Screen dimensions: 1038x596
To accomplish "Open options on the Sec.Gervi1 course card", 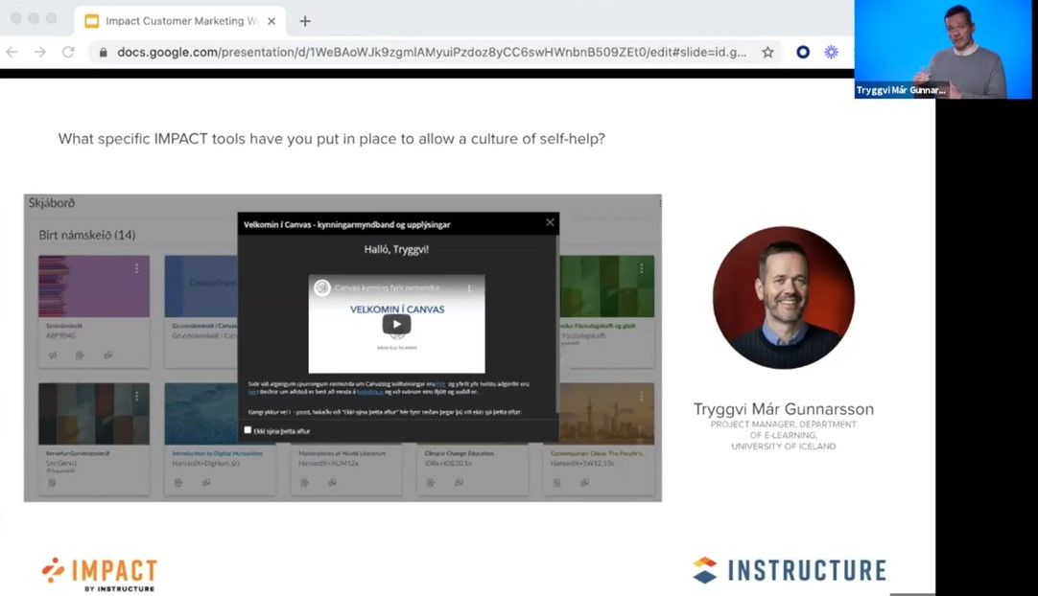I will pyautogui.click(x=136, y=396).
